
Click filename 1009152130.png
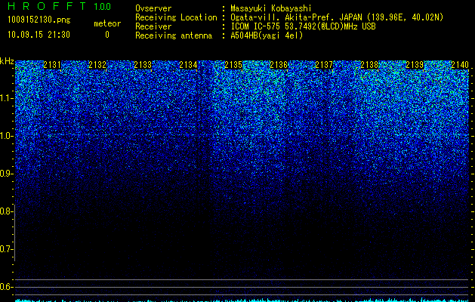pyautogui.click(x=39, y=20)
